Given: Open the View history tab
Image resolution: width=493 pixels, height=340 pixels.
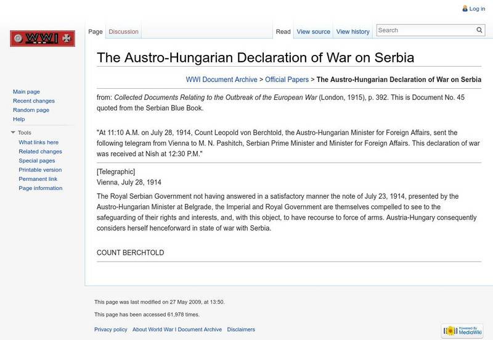Looking at the screenshot, I should 352,31.
